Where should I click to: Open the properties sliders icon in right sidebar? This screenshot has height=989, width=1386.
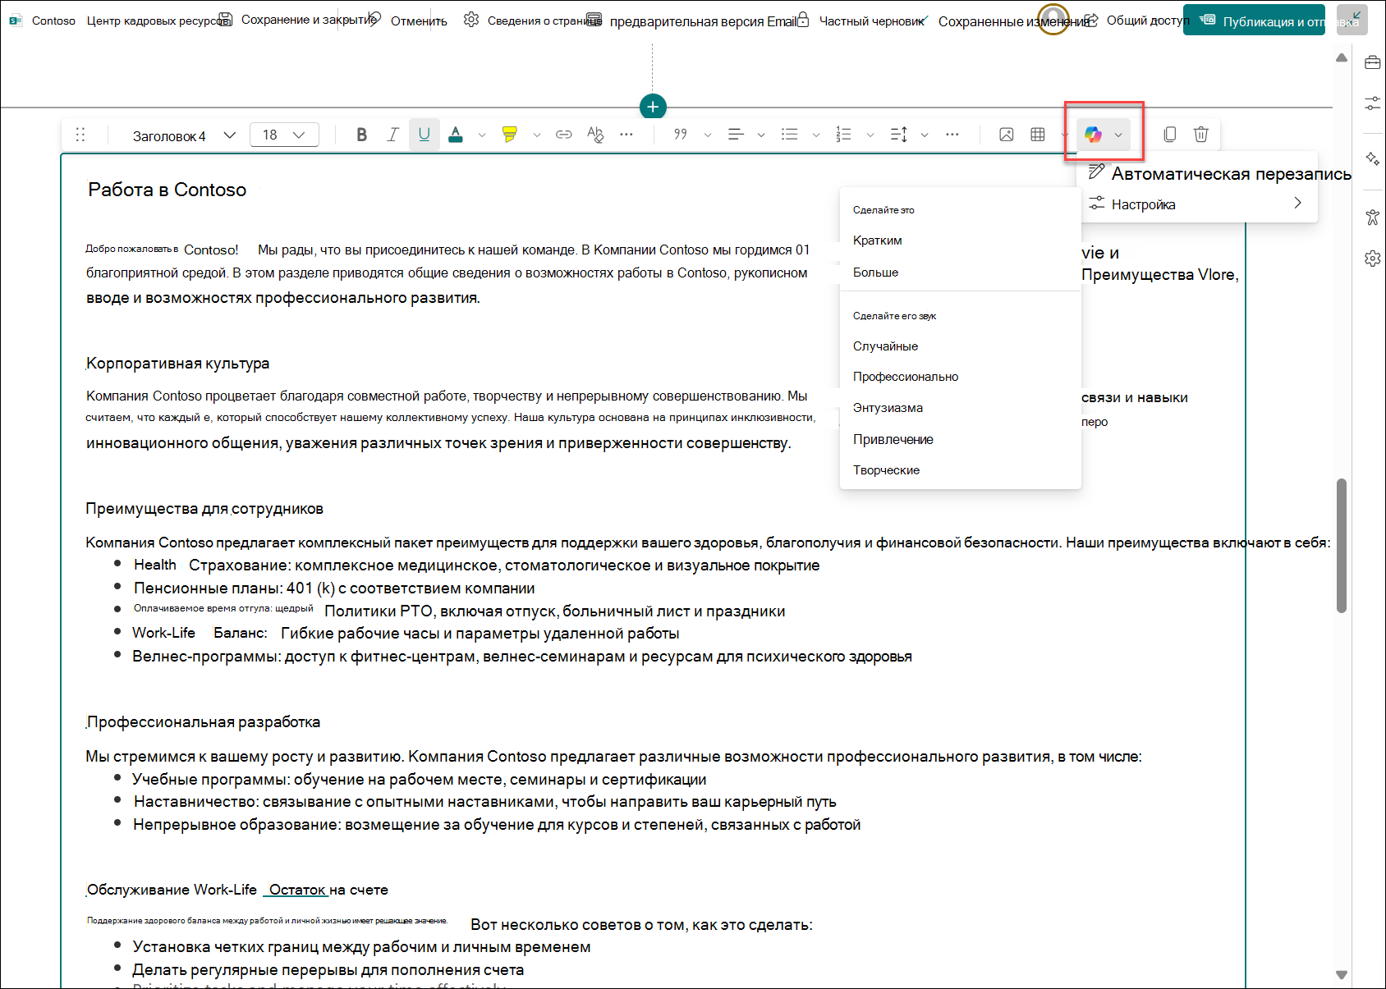pos(1372,103)
